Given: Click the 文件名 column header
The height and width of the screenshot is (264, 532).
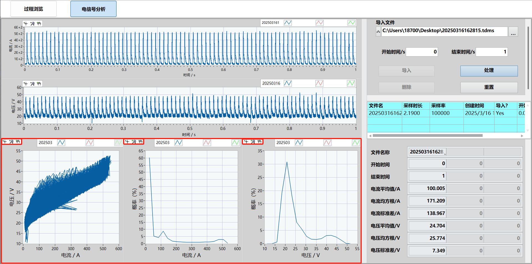Looking at the screenshot, I should [385, 106].
